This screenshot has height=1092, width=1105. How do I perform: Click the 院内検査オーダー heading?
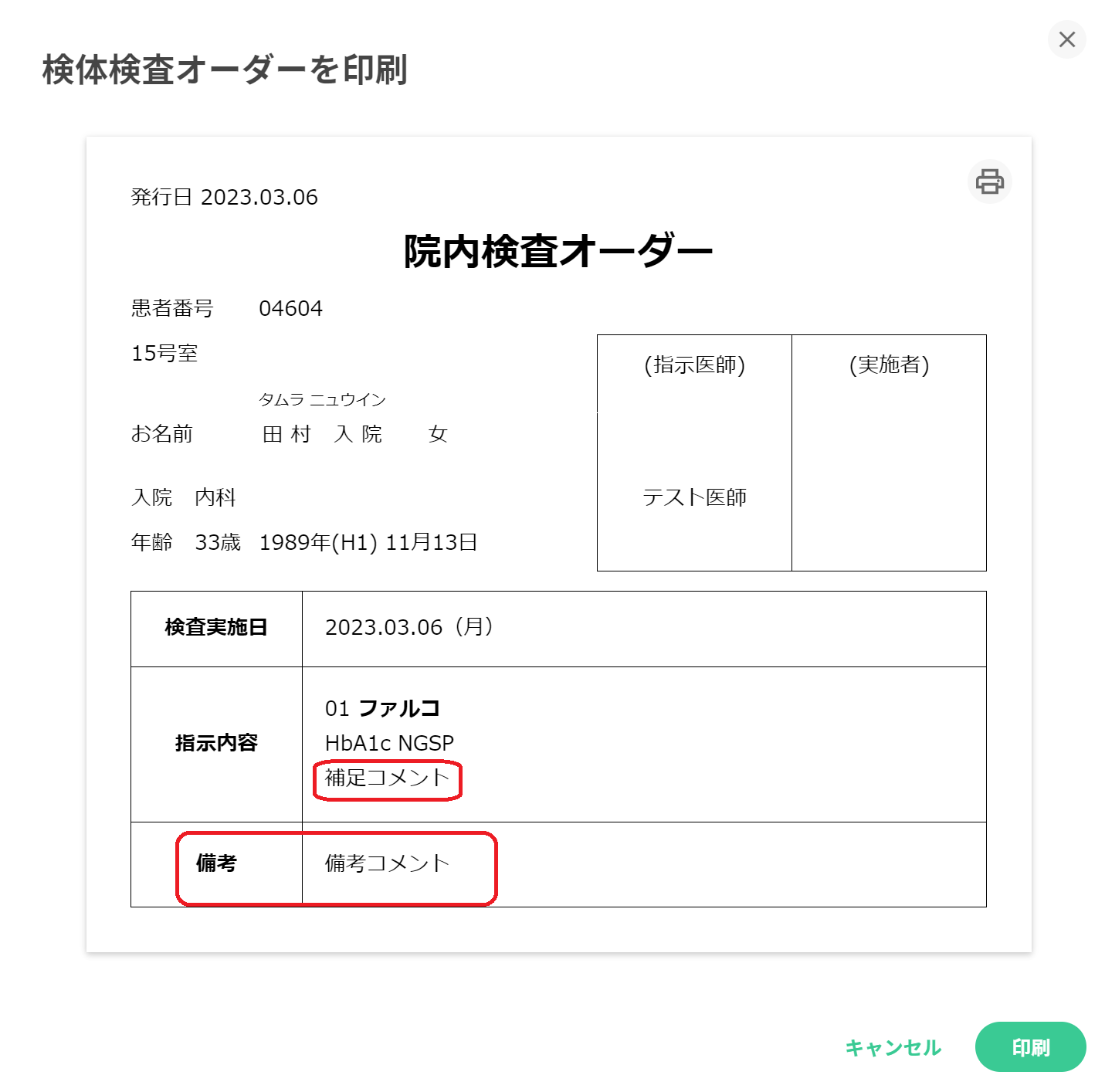coord(558,252)
